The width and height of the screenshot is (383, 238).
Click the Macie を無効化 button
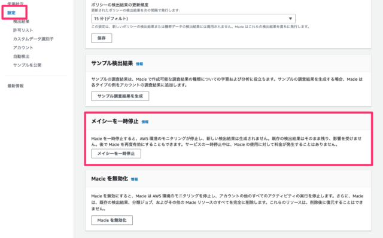pos(112,220)
